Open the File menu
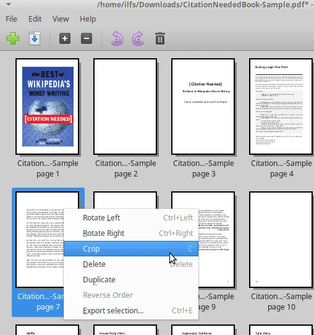314x335 pixels. (x=11, y=19)
